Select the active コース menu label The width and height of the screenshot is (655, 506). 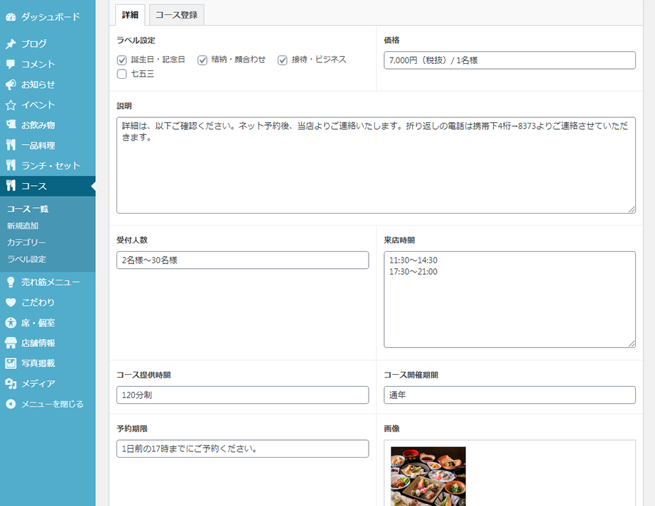pyautogui.click(x=34, y=186)
